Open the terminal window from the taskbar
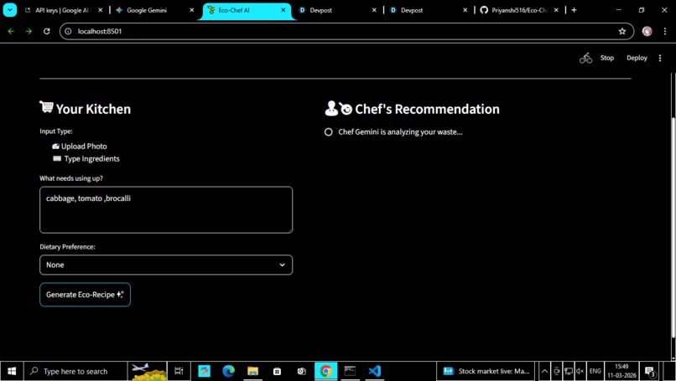This screenshot has height=381, width=676. (x=350, y=371)
